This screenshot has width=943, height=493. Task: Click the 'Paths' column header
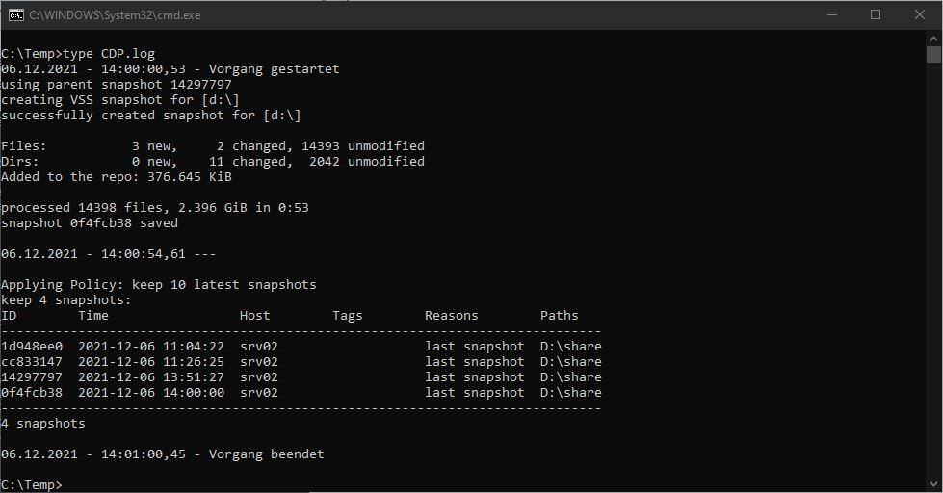coord(559,316)
